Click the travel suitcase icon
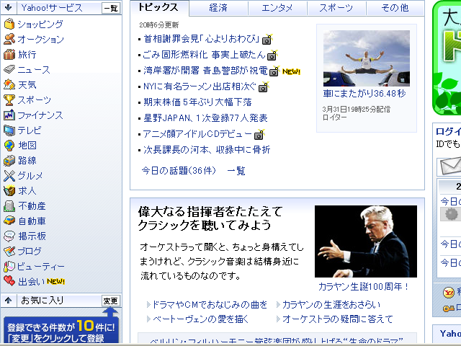Screen dimensions: 461x346 point(9,55)
